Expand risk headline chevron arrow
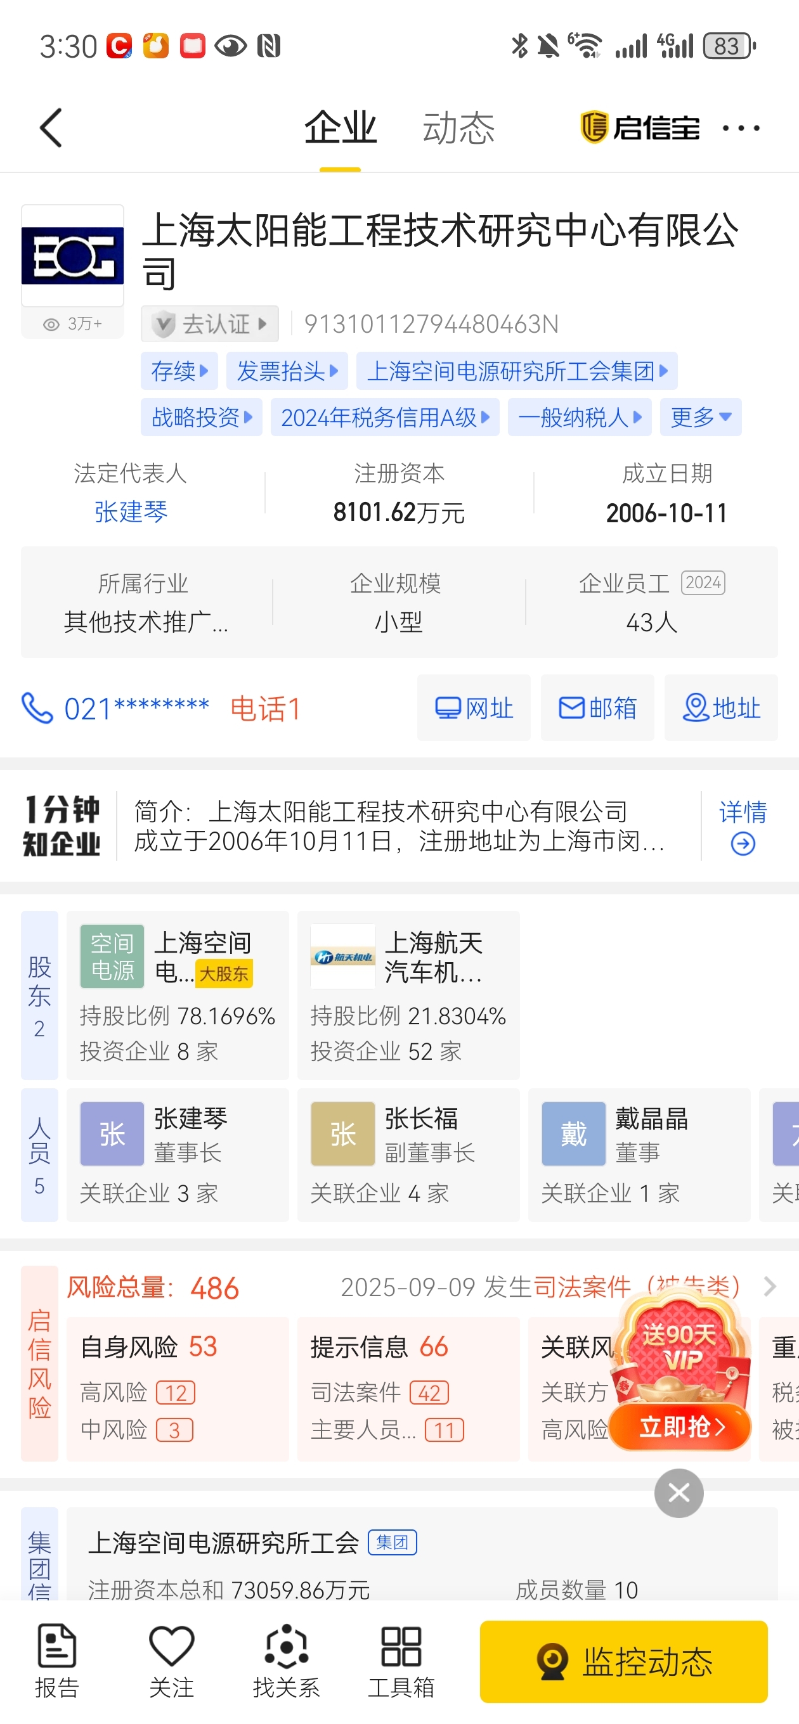Viewport: 799px width, 1724px height. (x=770, y=1285)
